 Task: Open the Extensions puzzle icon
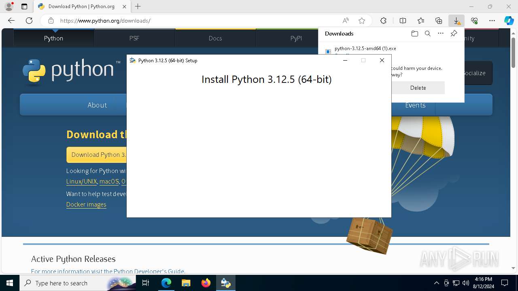(x=383, y=21)
